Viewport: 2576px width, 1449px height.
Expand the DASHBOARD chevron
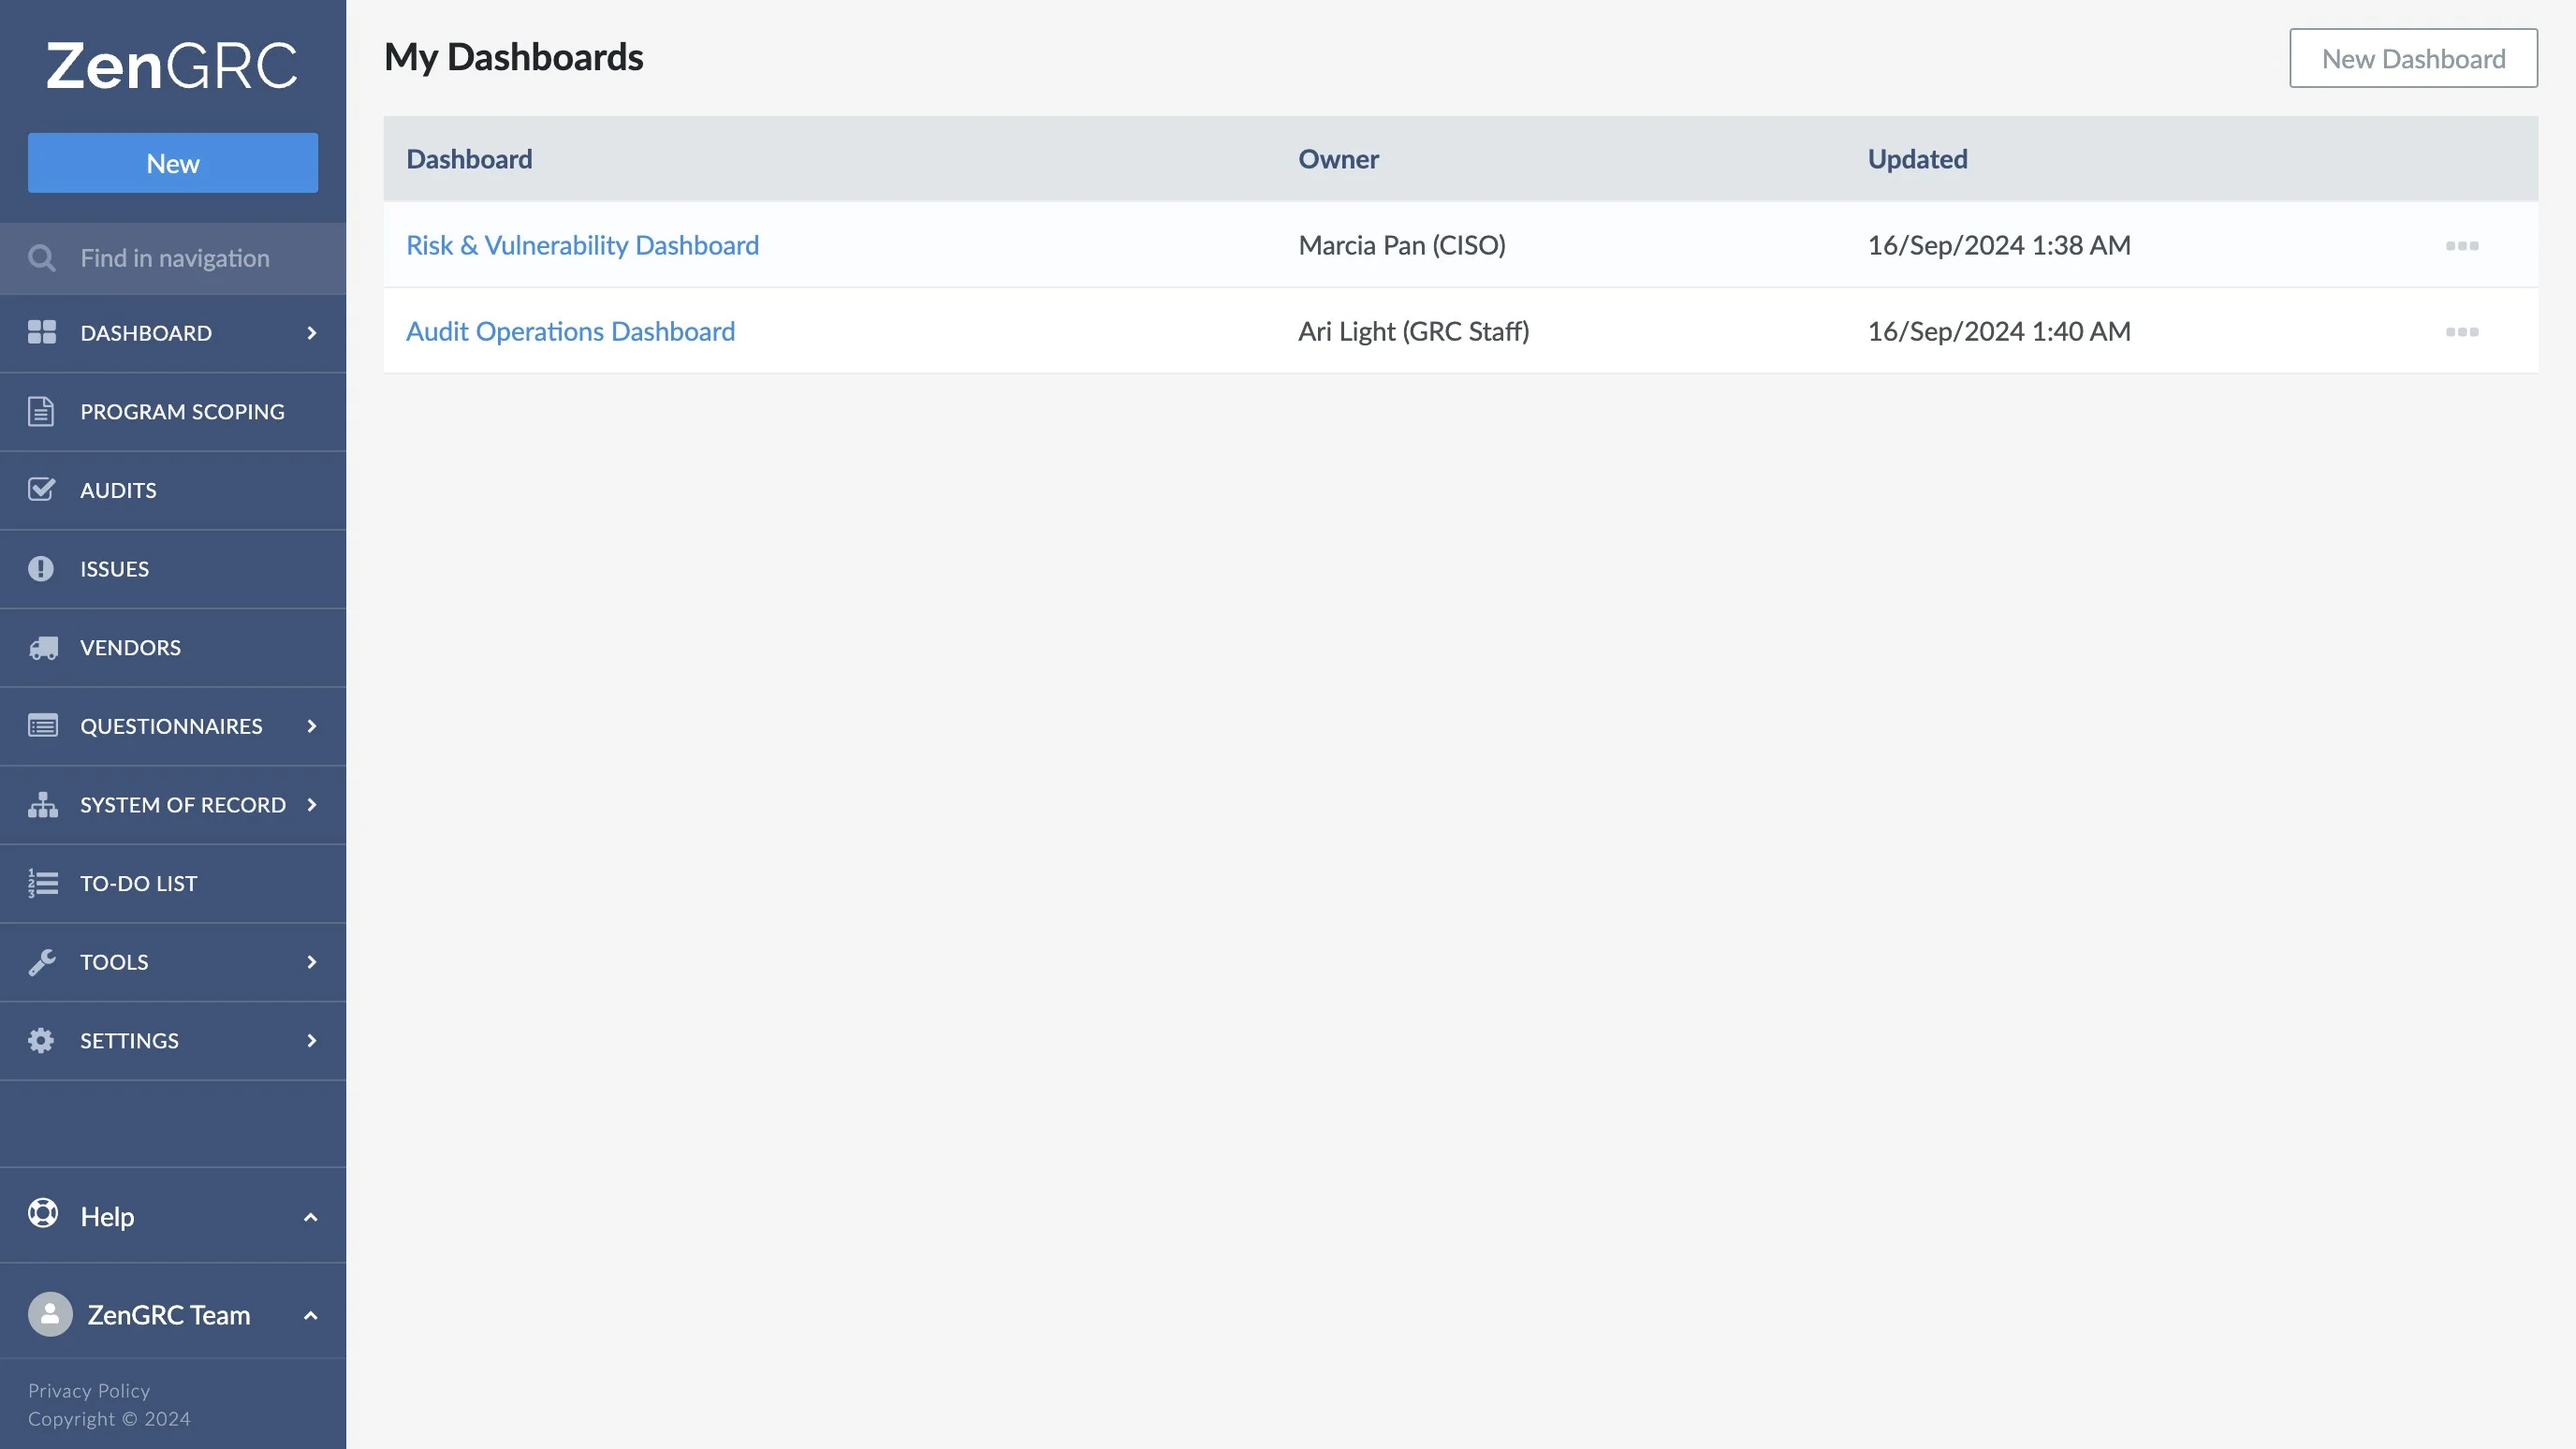click(x=312, y=333)
